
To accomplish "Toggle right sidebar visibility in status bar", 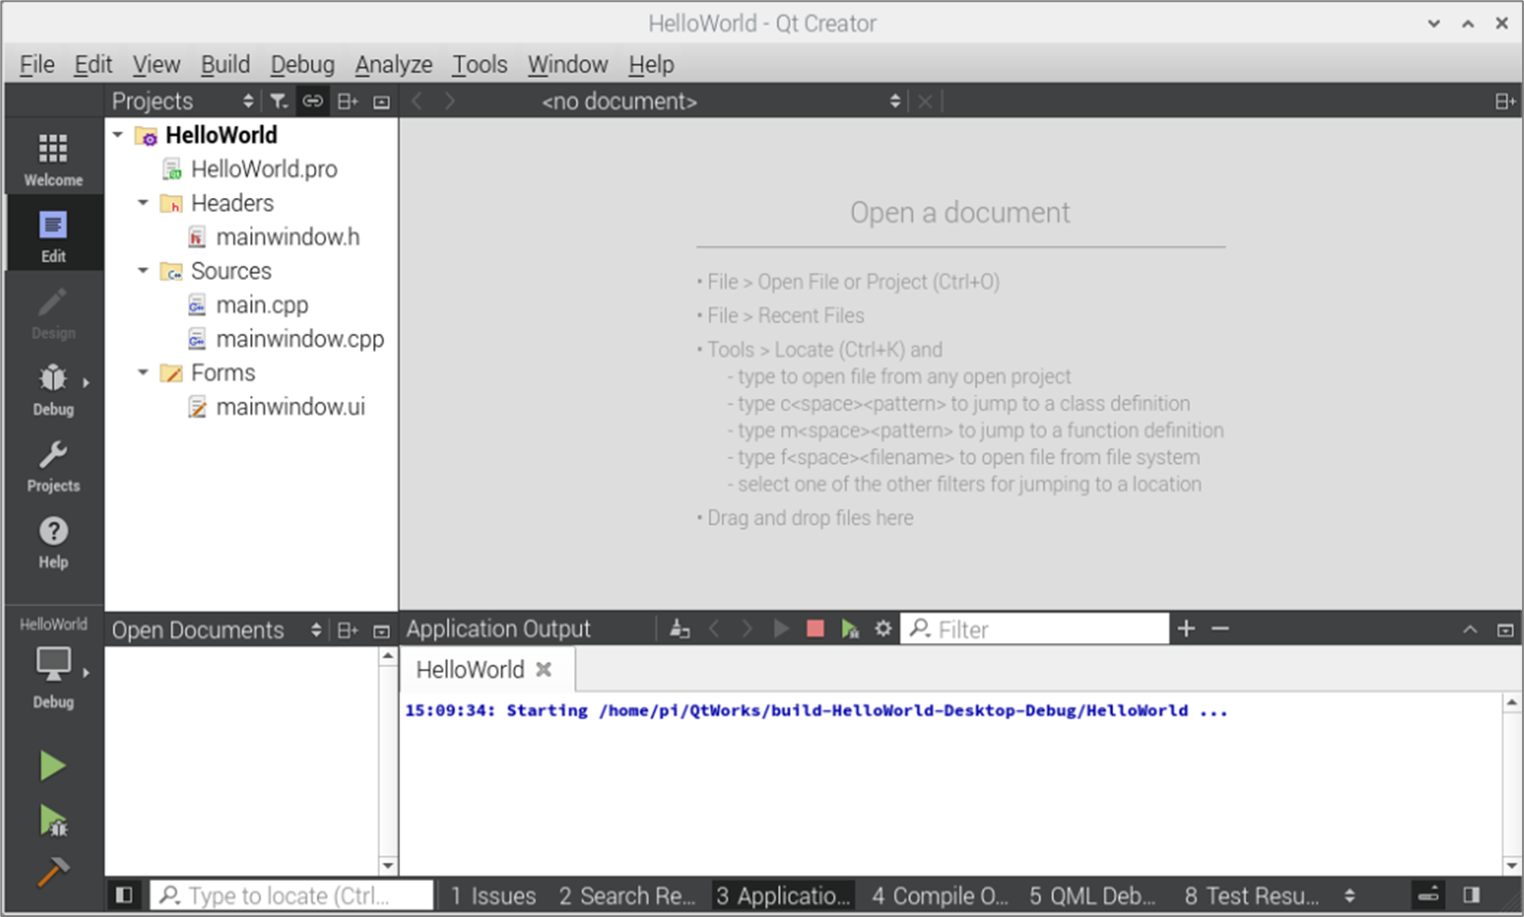I will (x=1471, y=895).
